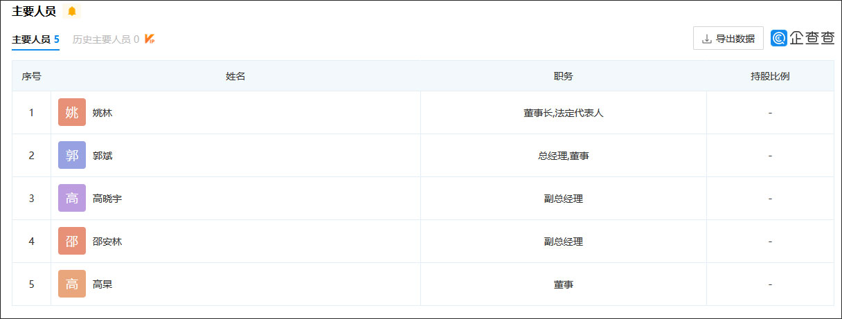This screenshot has height=319, width=842.
Task: Switch to the 主要人员 tab
Action: point(35,39)
